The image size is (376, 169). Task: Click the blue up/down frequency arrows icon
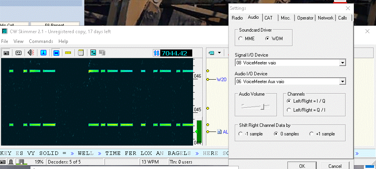tap(156, 53)
